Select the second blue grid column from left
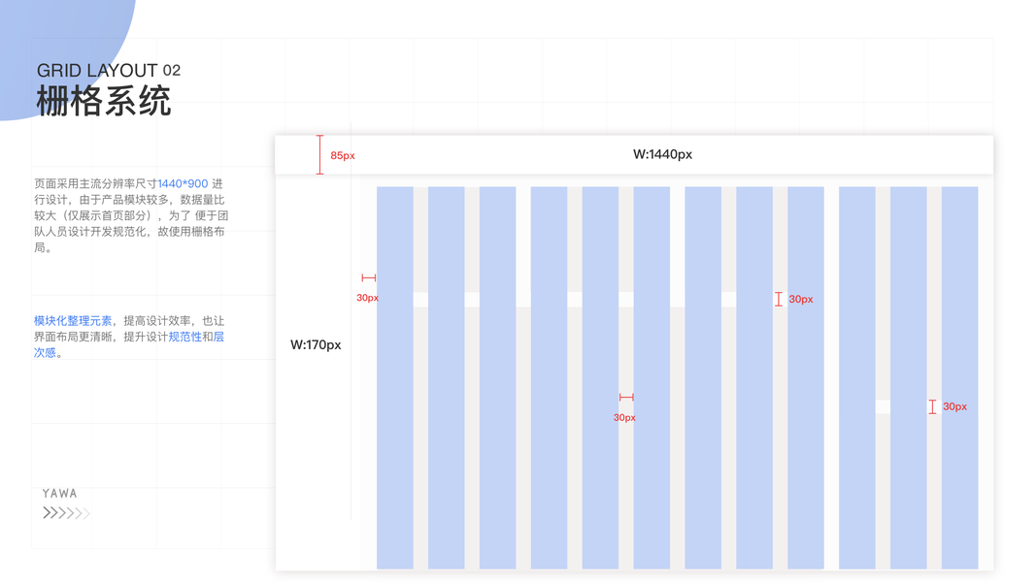Viewport: 1036px width, 582px height. 447,377
